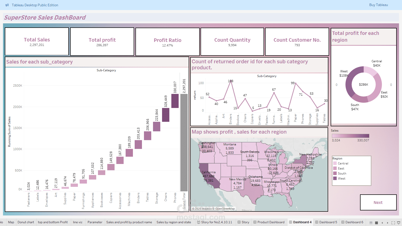
Task: Select East swatch in Region legend
Action: [x=335, y=168]
